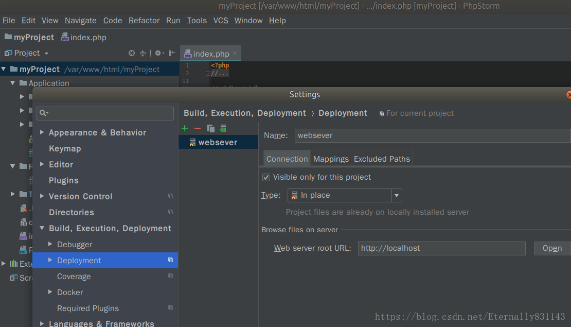571x327 pixels.
Task: Click project-level icon beside Required Plugins
Action: point(170,308)
